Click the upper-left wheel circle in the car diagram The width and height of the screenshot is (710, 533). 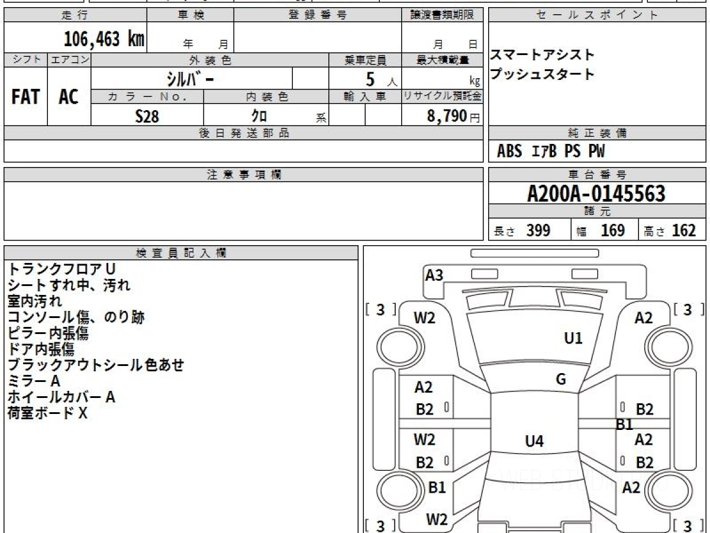click(395, 344)
